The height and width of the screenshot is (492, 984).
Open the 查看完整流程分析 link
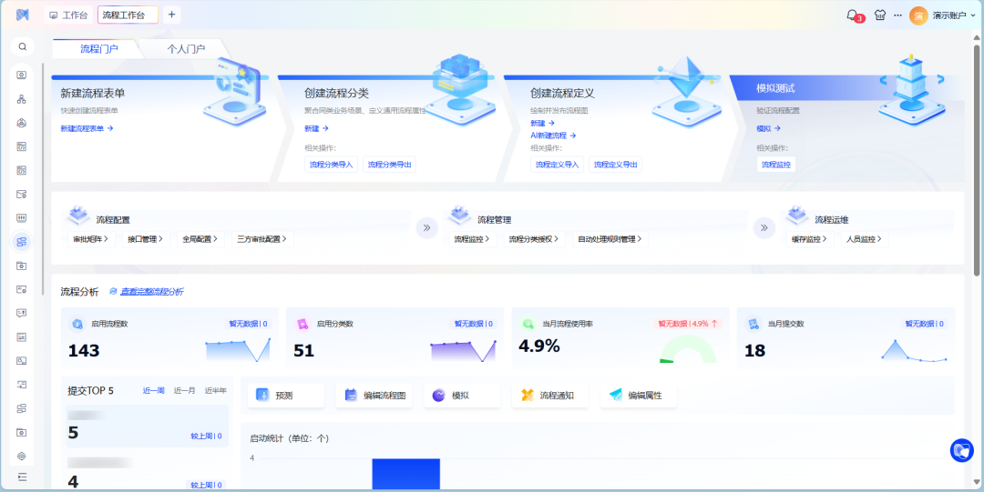(151, 292)
